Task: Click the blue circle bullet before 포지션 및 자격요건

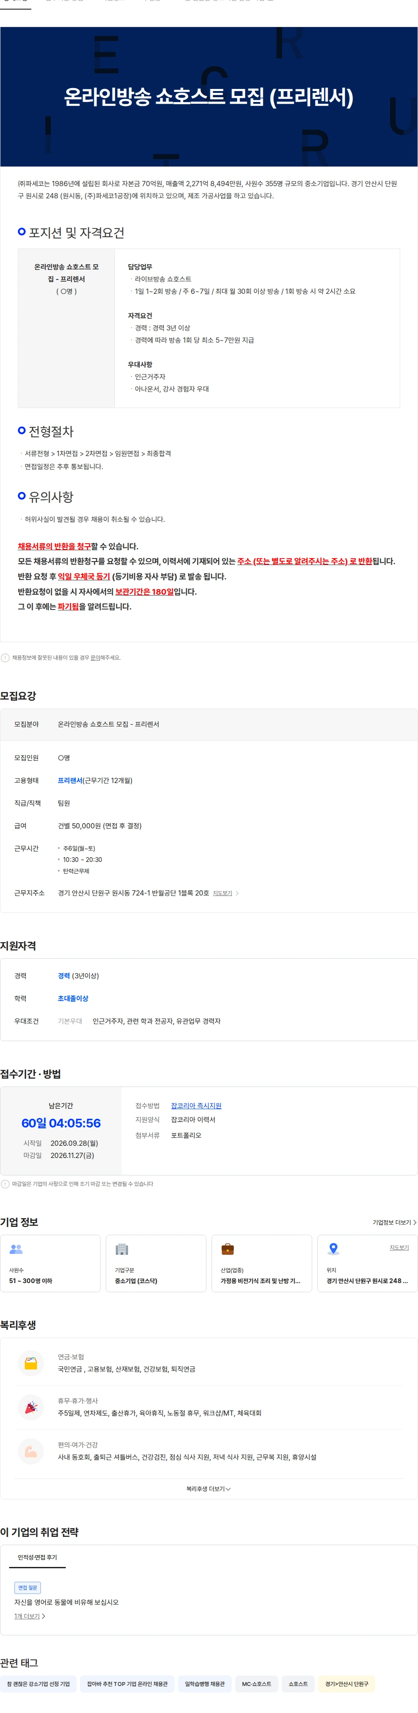Action: (x=22, y=232)
